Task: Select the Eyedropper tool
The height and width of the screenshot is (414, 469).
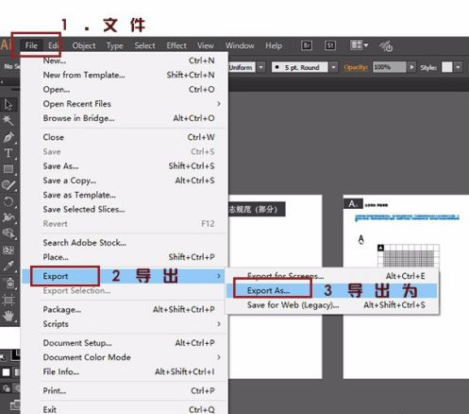Action: (x=8, y=267)
